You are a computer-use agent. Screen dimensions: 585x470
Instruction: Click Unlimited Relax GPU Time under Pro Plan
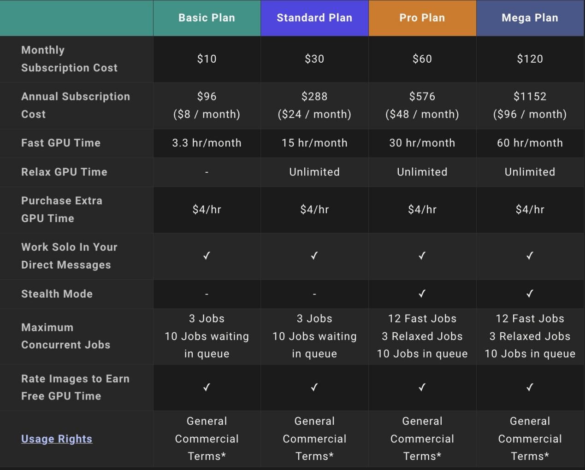[x=422, y=172]
